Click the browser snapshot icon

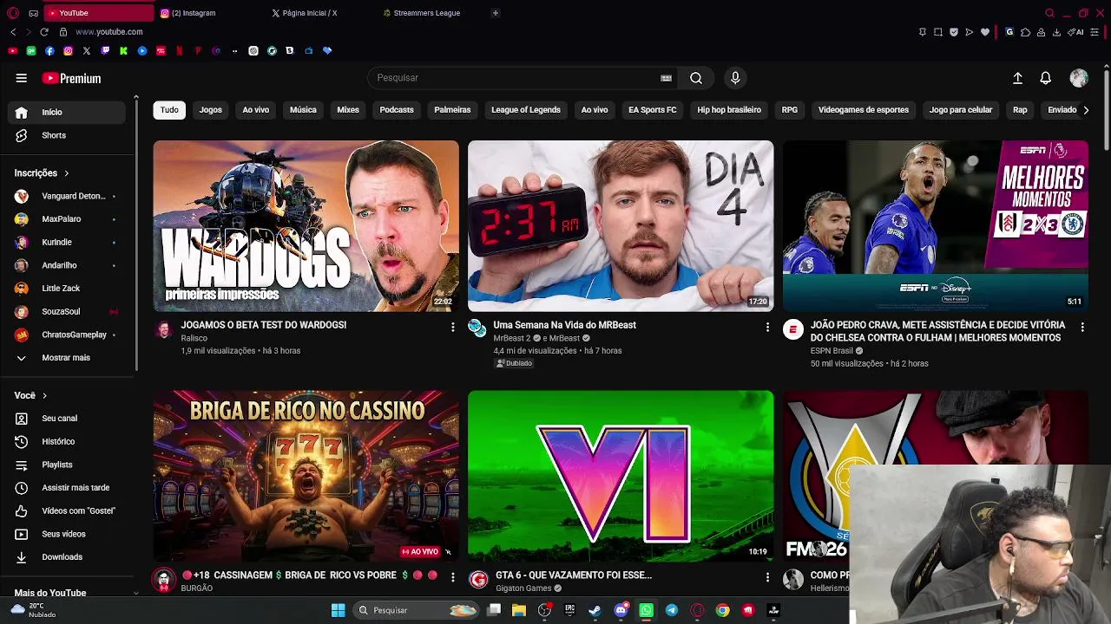pos(938,32)
